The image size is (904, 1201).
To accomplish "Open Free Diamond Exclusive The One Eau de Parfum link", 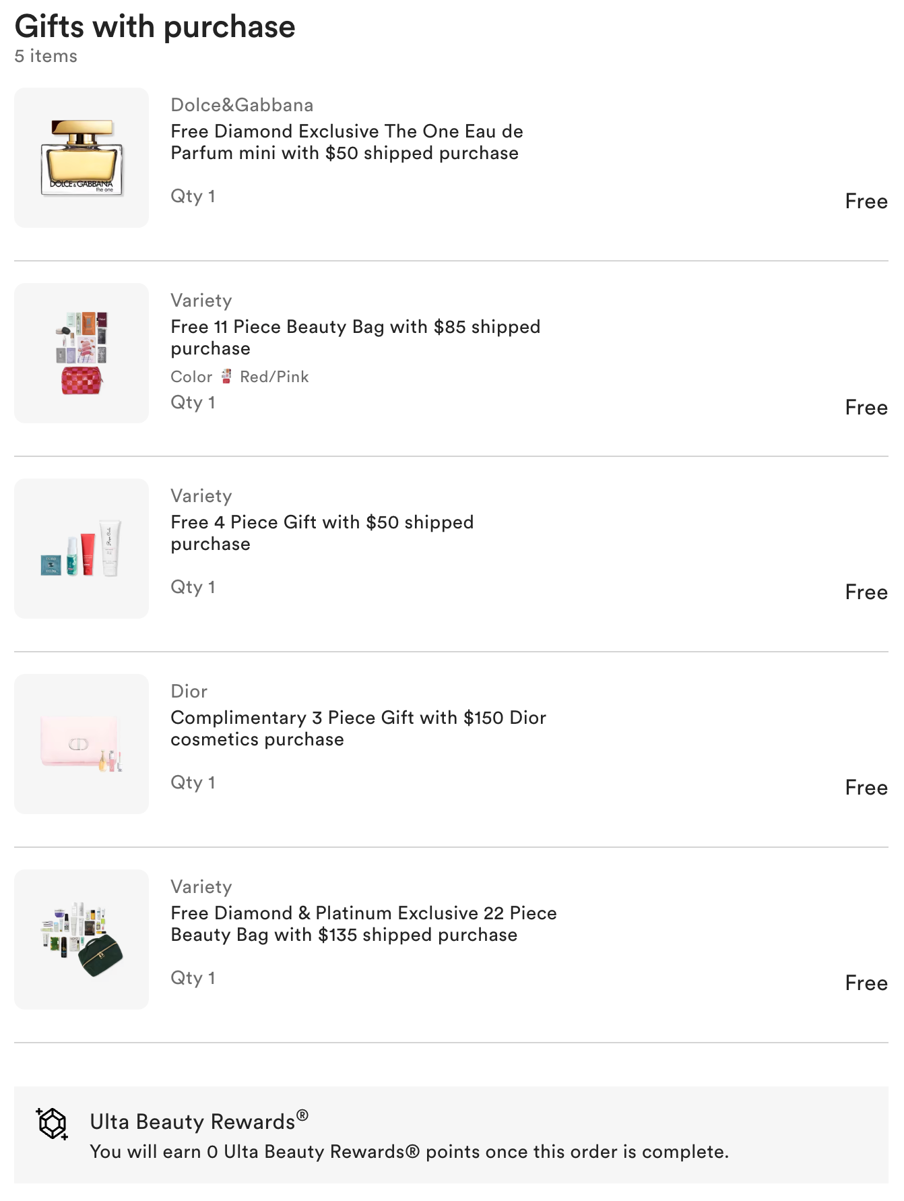I will point(346,142).
